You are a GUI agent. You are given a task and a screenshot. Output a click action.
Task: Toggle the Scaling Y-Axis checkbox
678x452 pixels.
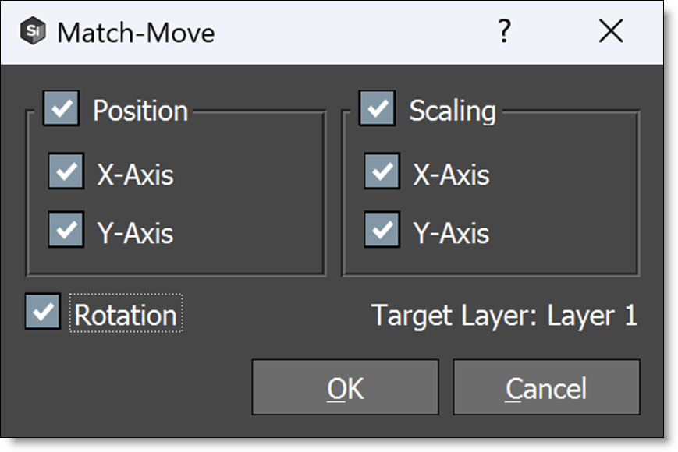coord(382,230)
